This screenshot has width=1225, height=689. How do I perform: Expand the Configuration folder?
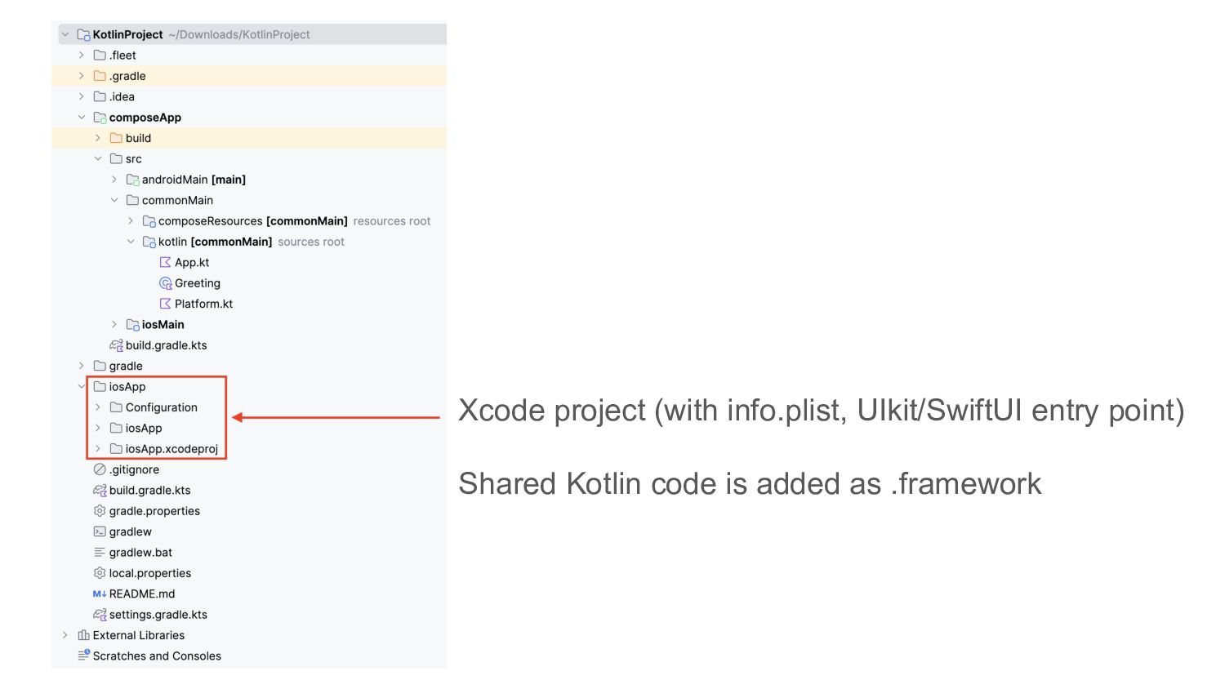click(97, 407)
